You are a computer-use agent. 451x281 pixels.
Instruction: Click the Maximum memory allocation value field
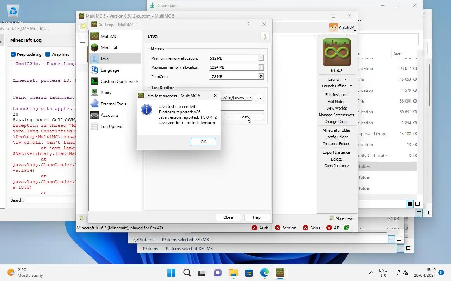tap(234, 67)
